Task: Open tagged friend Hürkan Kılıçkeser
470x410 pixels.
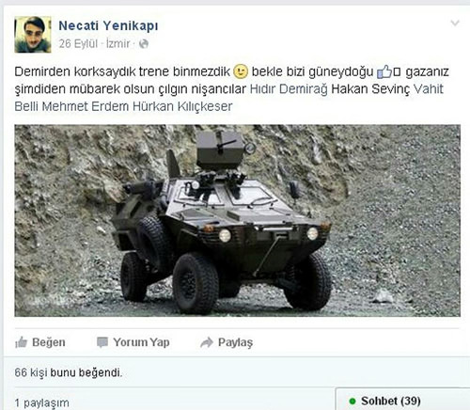Action: coord(182,106)
